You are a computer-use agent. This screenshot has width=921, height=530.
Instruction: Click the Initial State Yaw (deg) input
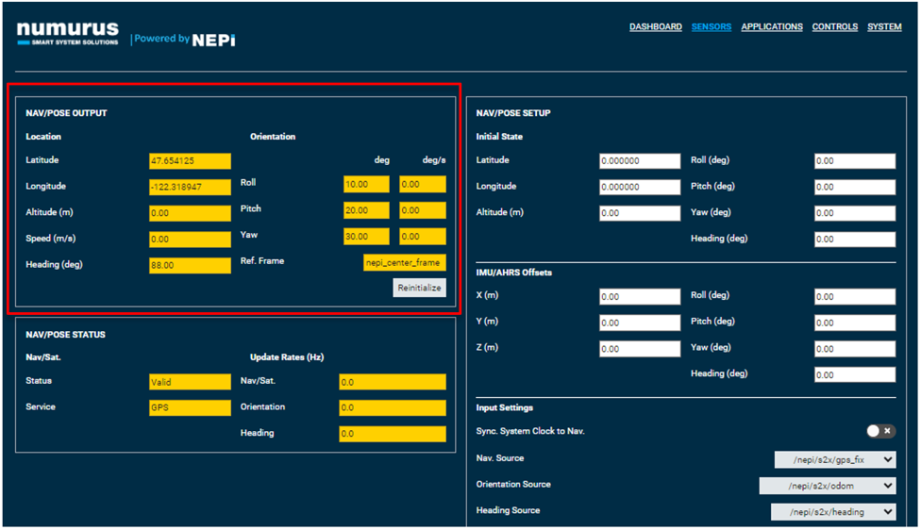[x=855, y=213]
